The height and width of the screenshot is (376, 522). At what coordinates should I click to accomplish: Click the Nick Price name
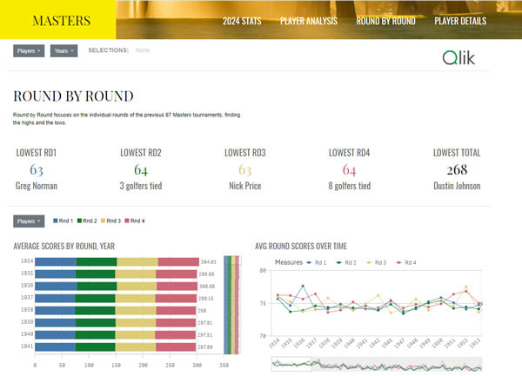coord(245,186)
